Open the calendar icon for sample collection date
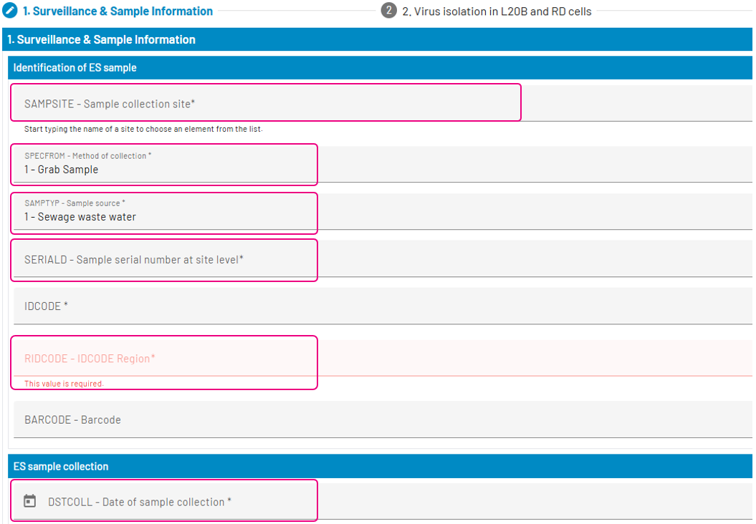 point(29,501)
